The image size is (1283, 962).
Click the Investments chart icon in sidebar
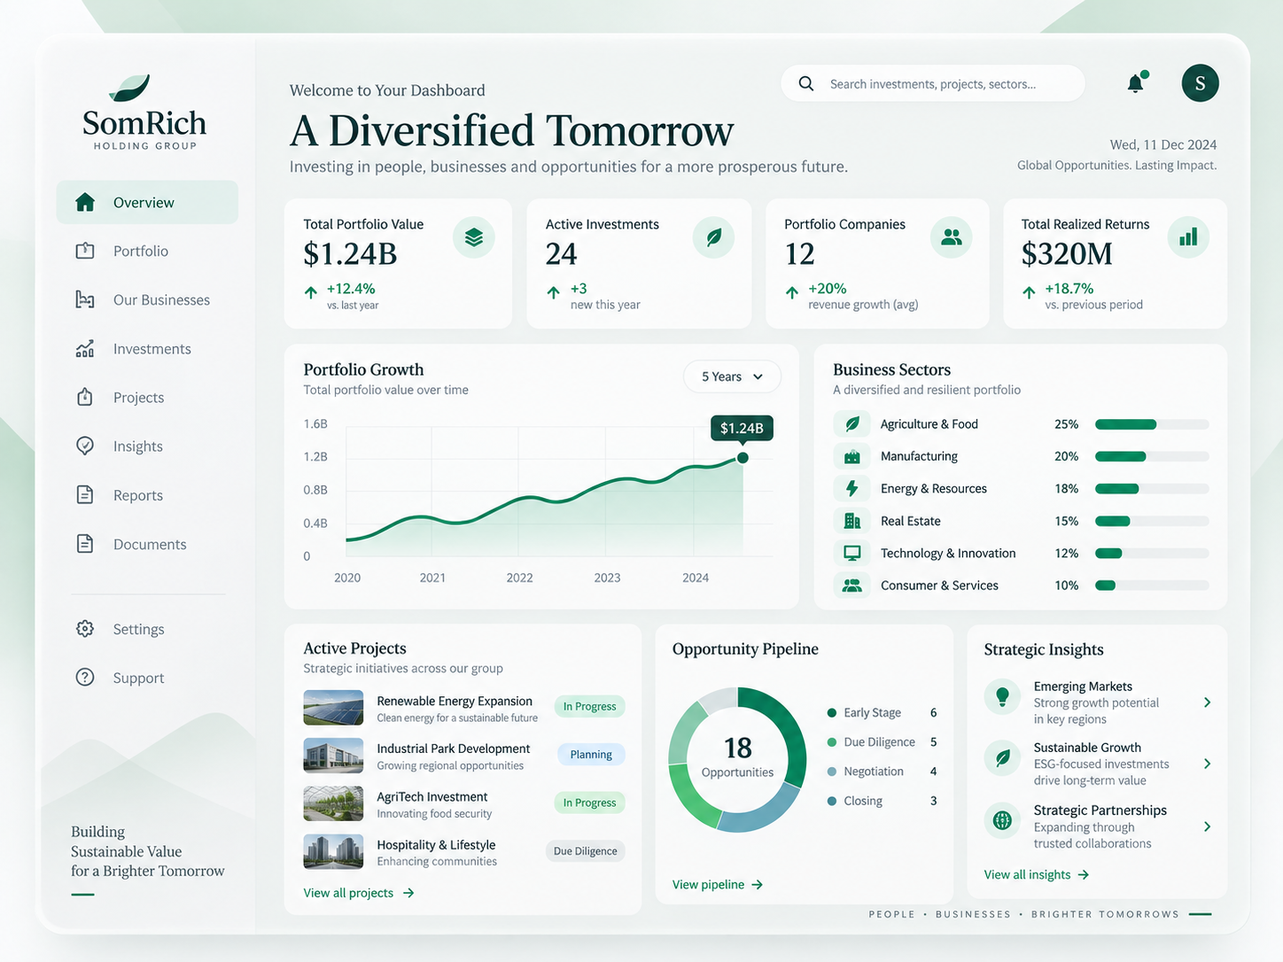coord(85,349)
